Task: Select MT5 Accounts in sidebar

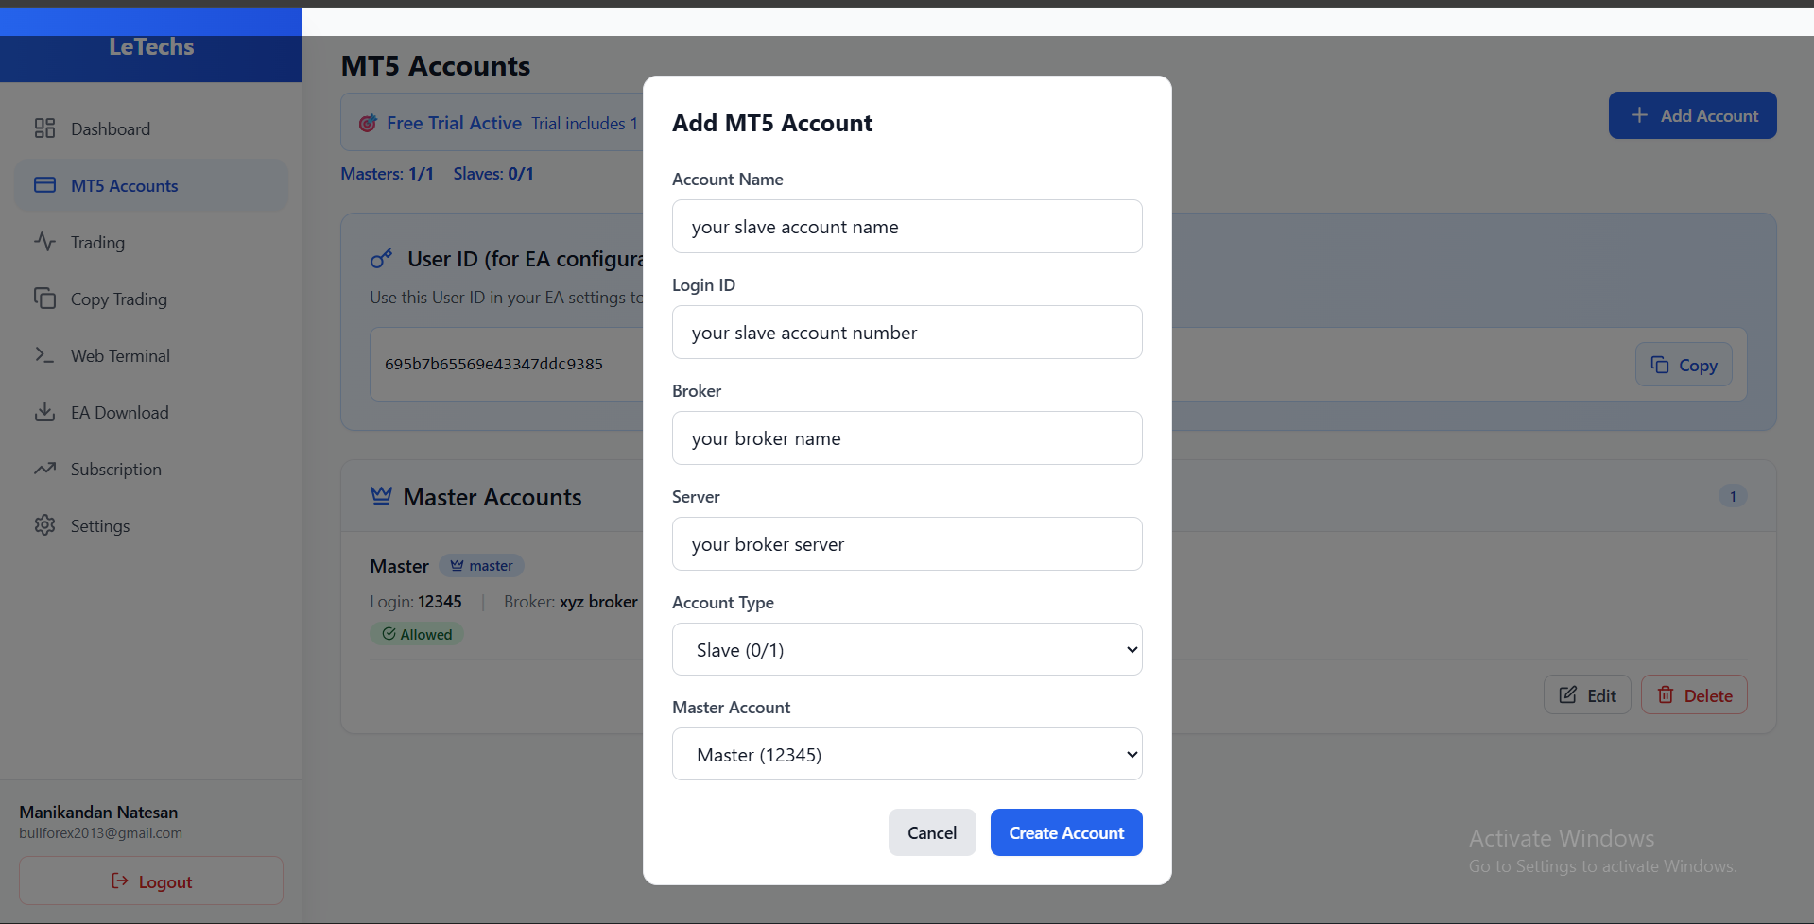Action: pos(151,185)
